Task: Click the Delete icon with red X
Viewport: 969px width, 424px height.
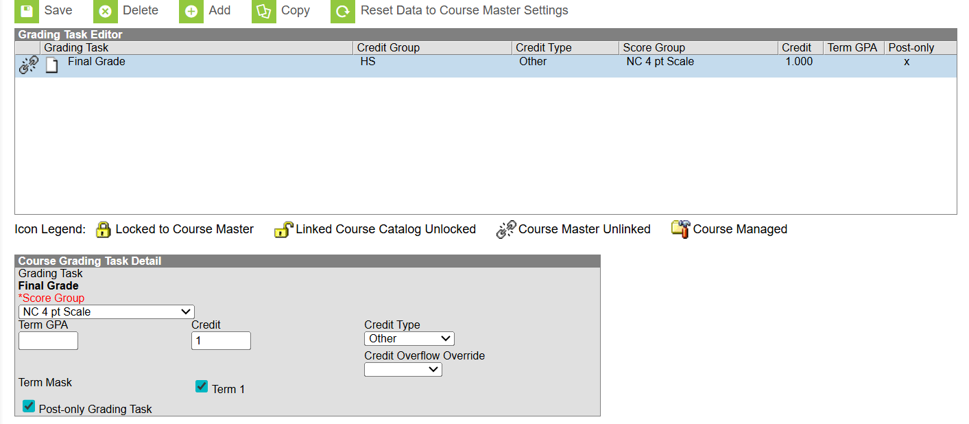Action: (105, 10)
